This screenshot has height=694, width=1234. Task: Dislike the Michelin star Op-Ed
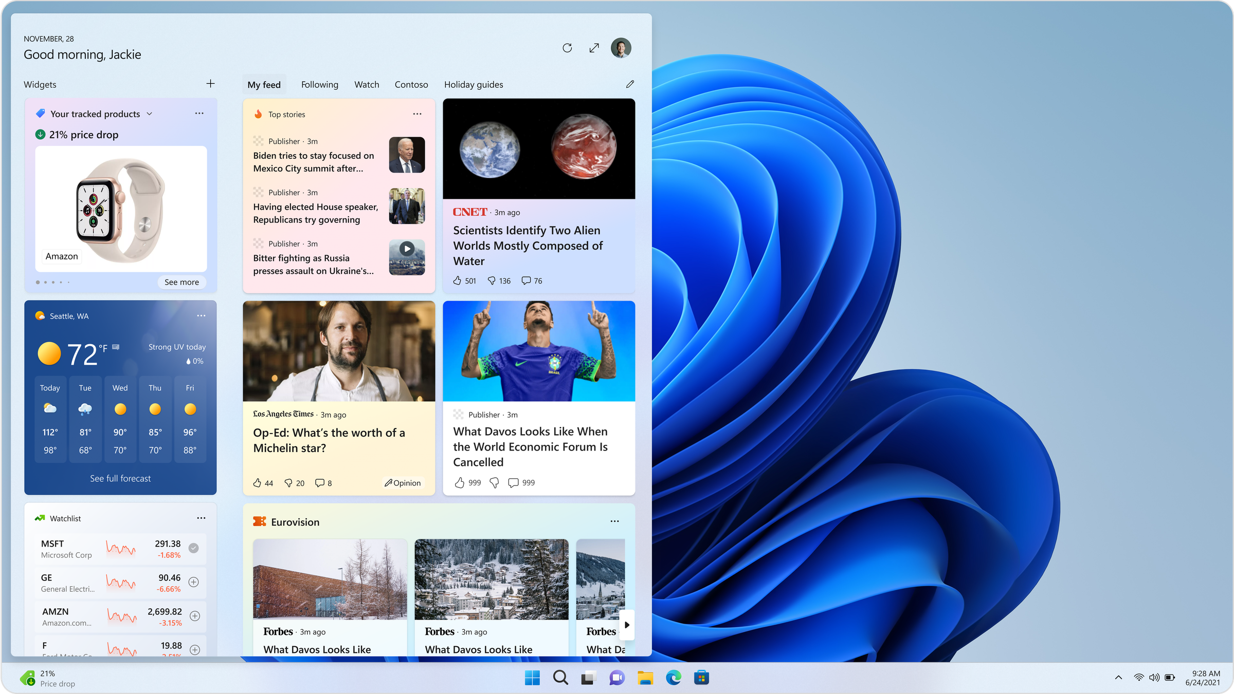pyautogui.click(x=288, y=483)
